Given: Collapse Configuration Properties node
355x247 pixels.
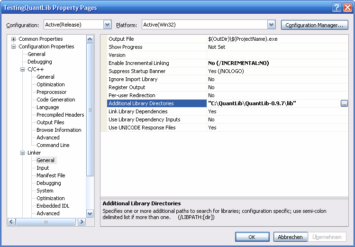Looking at the screenshot, I should pyautogui.click(x=13, y=46).
